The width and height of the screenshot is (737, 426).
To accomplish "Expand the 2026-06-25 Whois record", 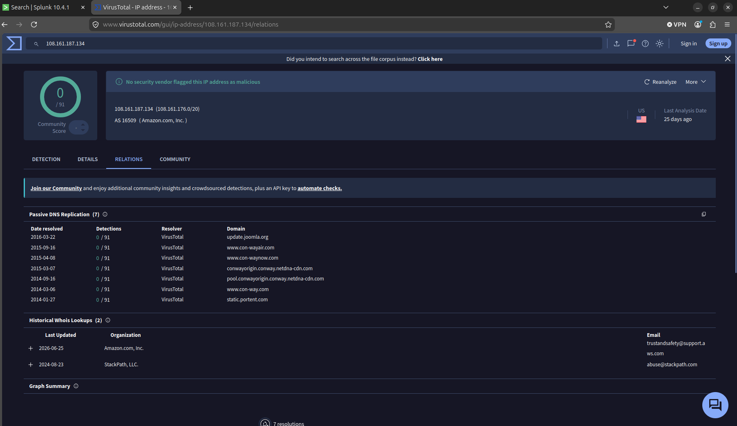I will (x=31, y=348).
